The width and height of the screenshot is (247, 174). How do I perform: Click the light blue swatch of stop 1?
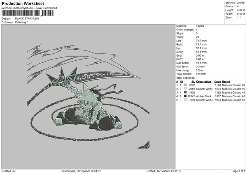point(185,85)
